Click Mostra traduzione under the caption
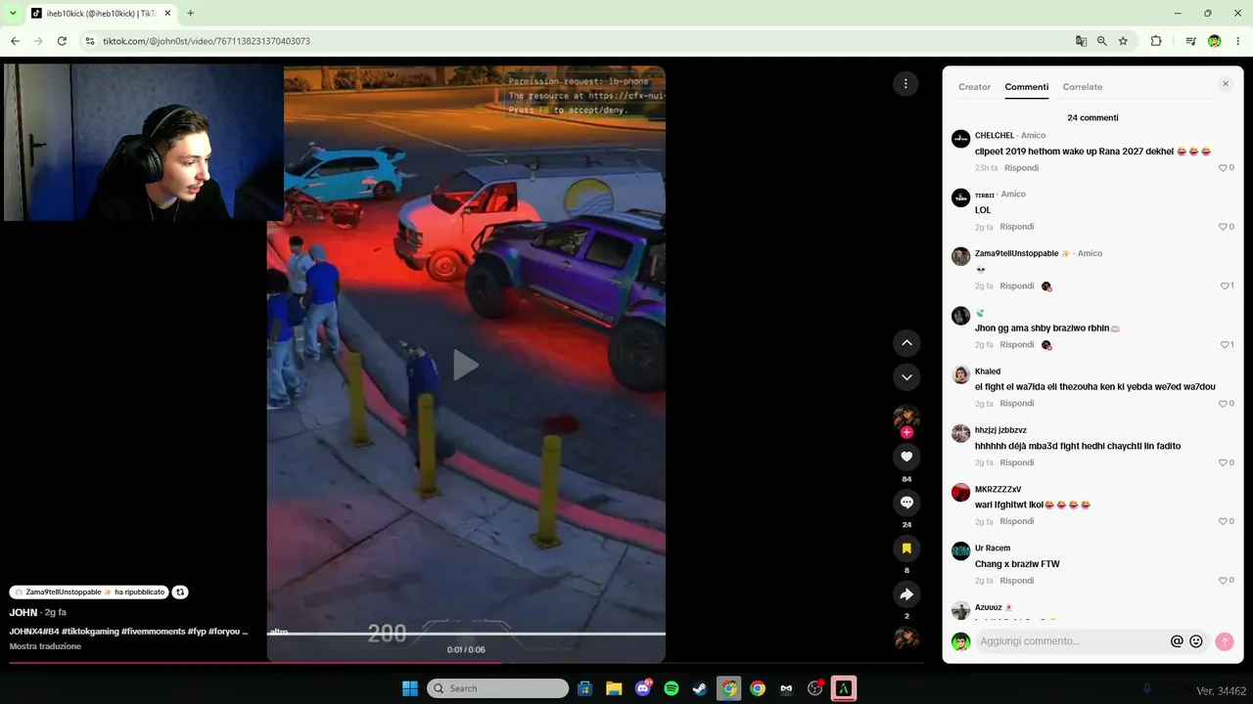Screen dimensions: 1253x704 (45, 646)
